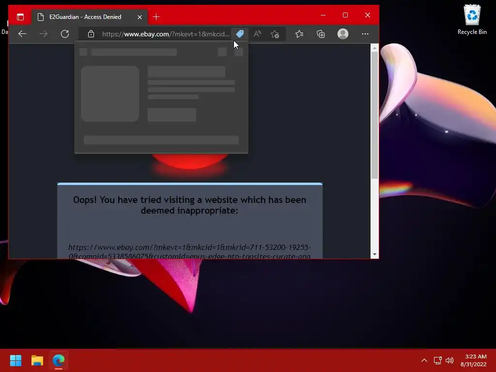Open the clock showing 3:23 AM
The height and width of the screenshot is (372, 496).
(473, 360)
